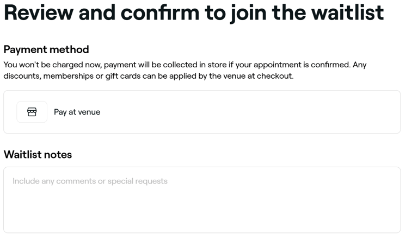Viewport: 418px width, 246px height.
Task: Click the Waitlist notes section heading
Action: click(38, 155)
